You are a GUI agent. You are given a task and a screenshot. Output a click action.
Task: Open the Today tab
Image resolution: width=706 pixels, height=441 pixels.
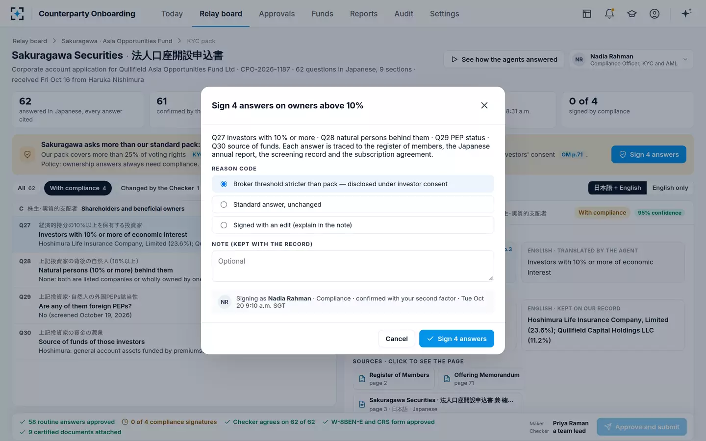click(172, 14)
